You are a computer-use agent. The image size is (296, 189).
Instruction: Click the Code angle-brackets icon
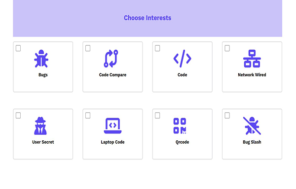tap(182, 59)
